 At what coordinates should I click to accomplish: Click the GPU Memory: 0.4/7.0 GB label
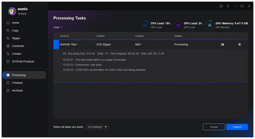pyautogui.click(x=232, y=23)
